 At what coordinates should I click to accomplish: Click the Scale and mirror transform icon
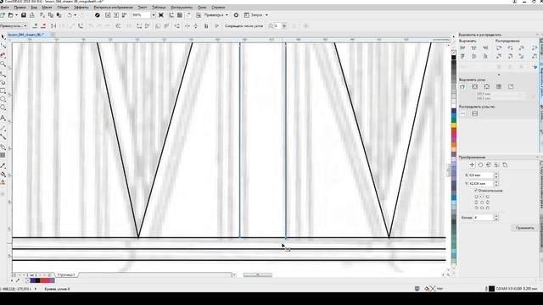(x=489, y=165)
